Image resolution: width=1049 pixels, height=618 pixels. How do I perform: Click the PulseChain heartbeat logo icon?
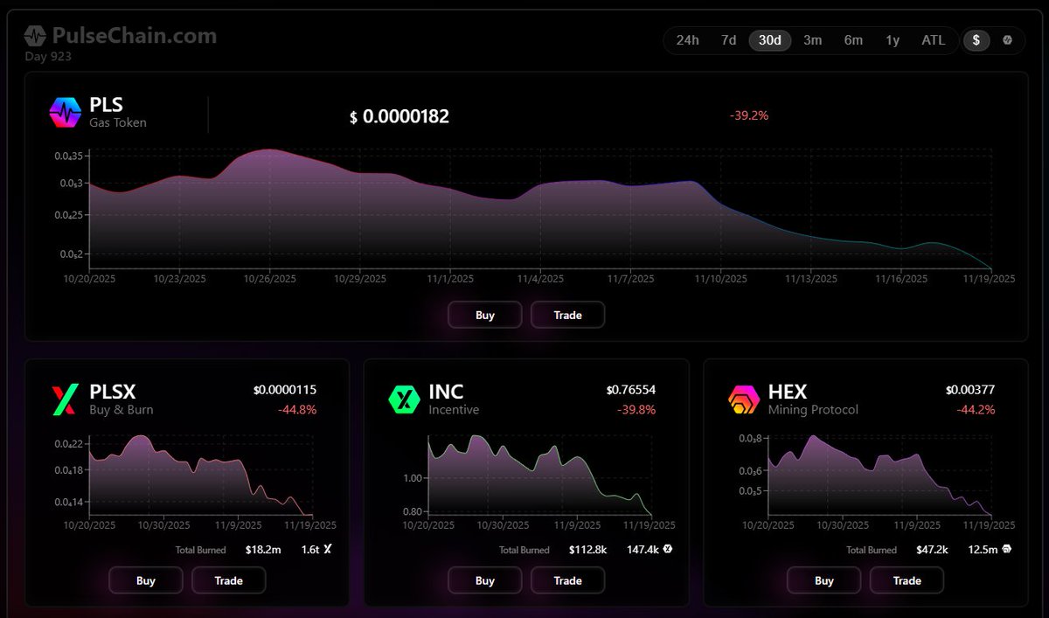[x=35, y=37]
